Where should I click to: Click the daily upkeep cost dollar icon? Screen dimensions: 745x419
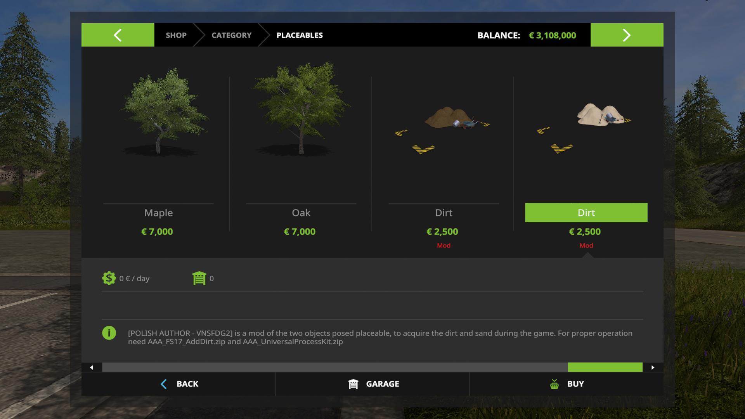click(109, 278)
